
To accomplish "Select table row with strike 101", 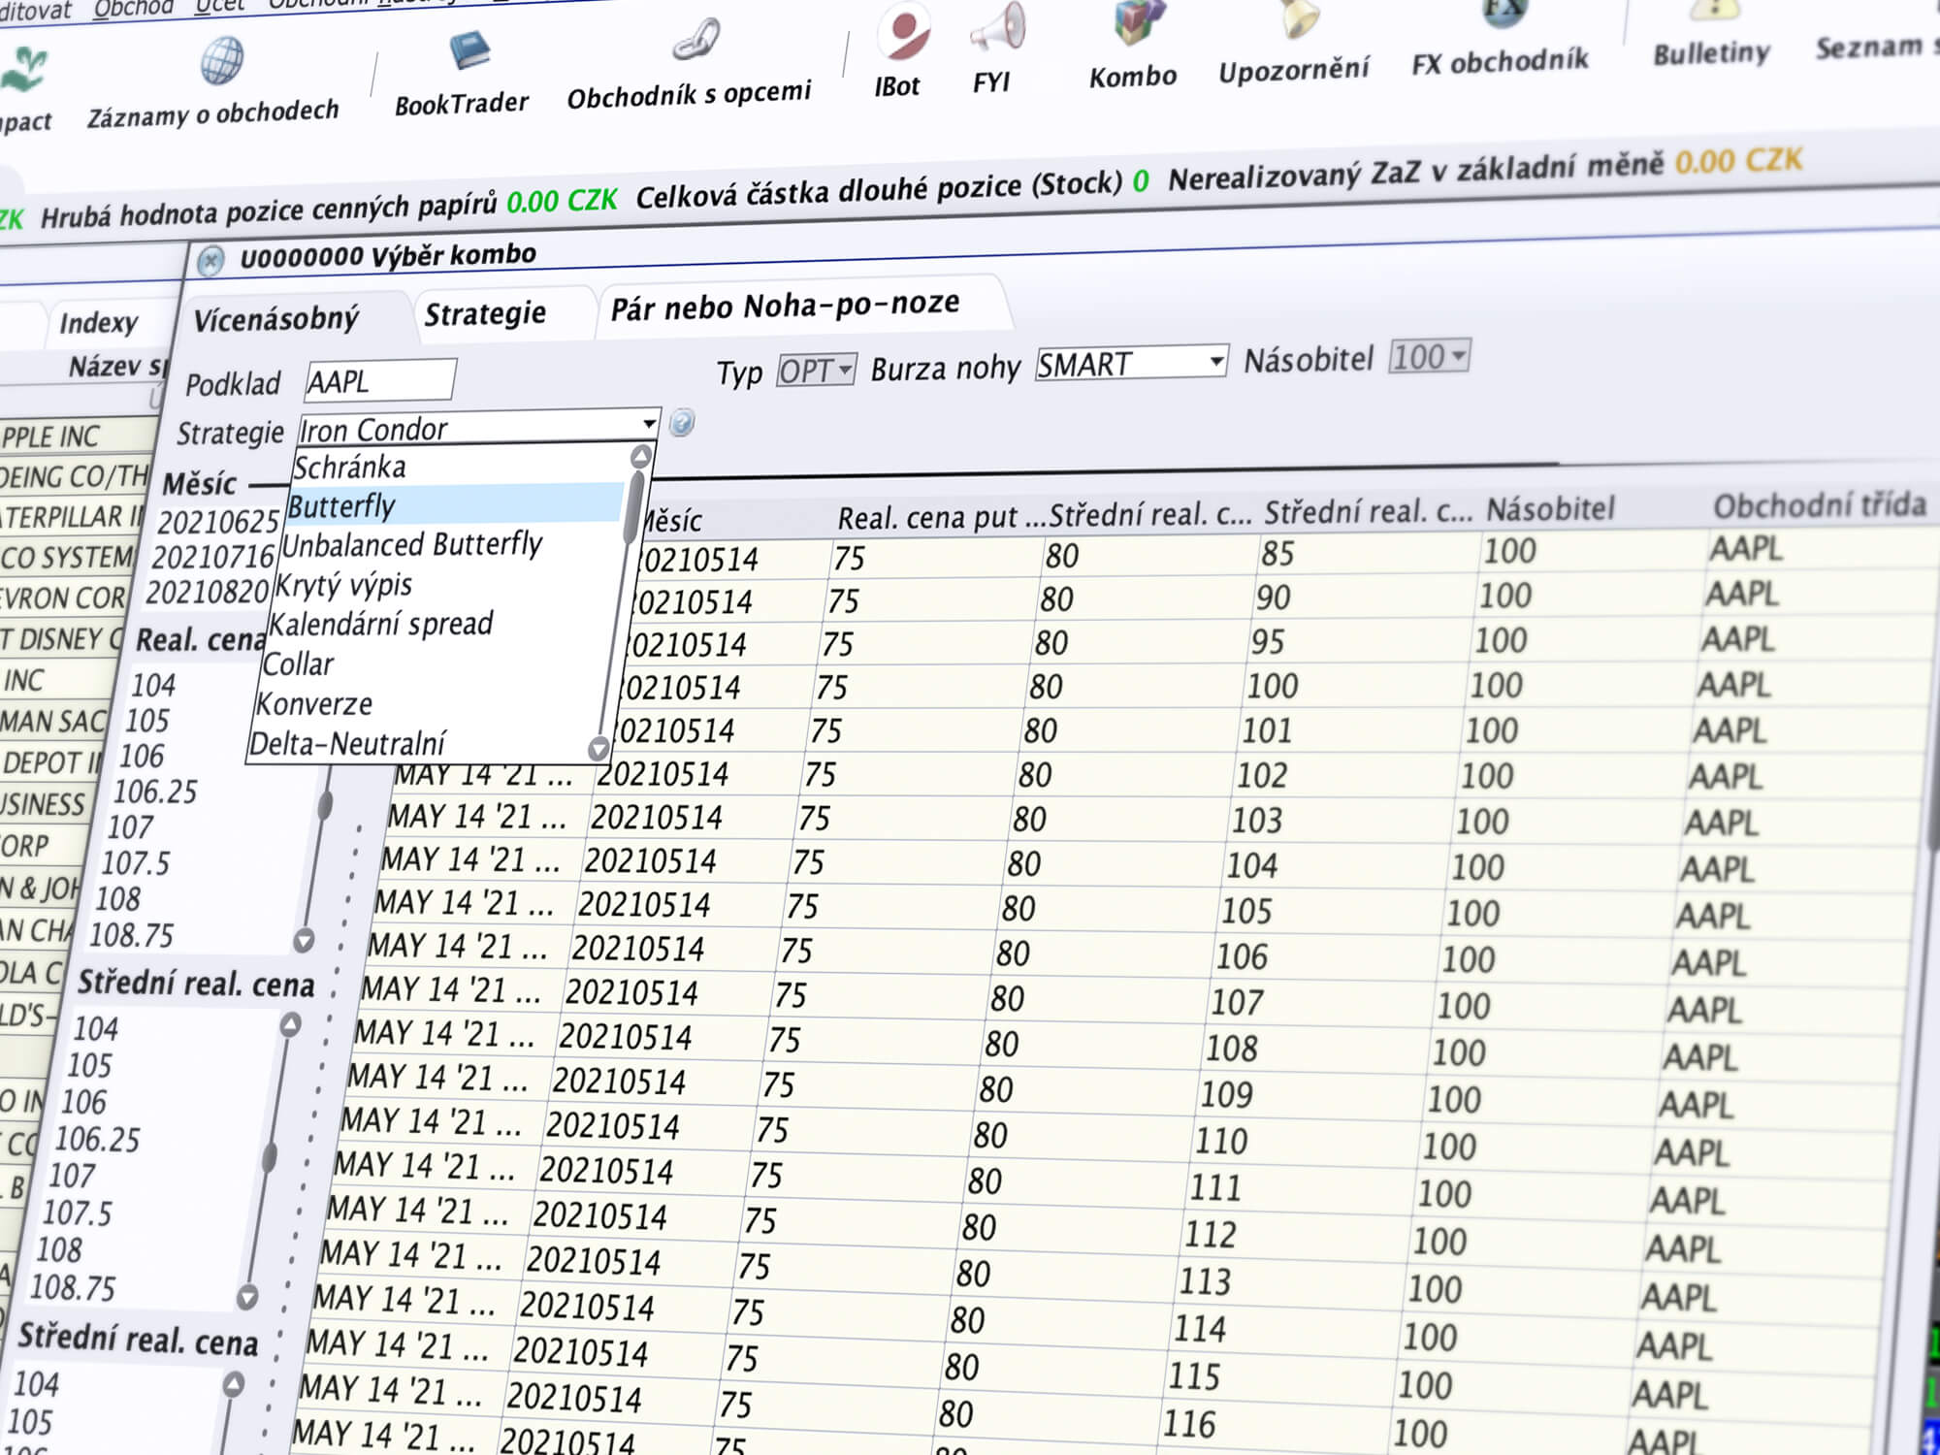I will [x=1268, y=729].
